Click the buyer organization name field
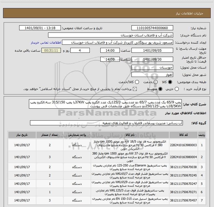The image size is (214, 207). pos(111,35)
